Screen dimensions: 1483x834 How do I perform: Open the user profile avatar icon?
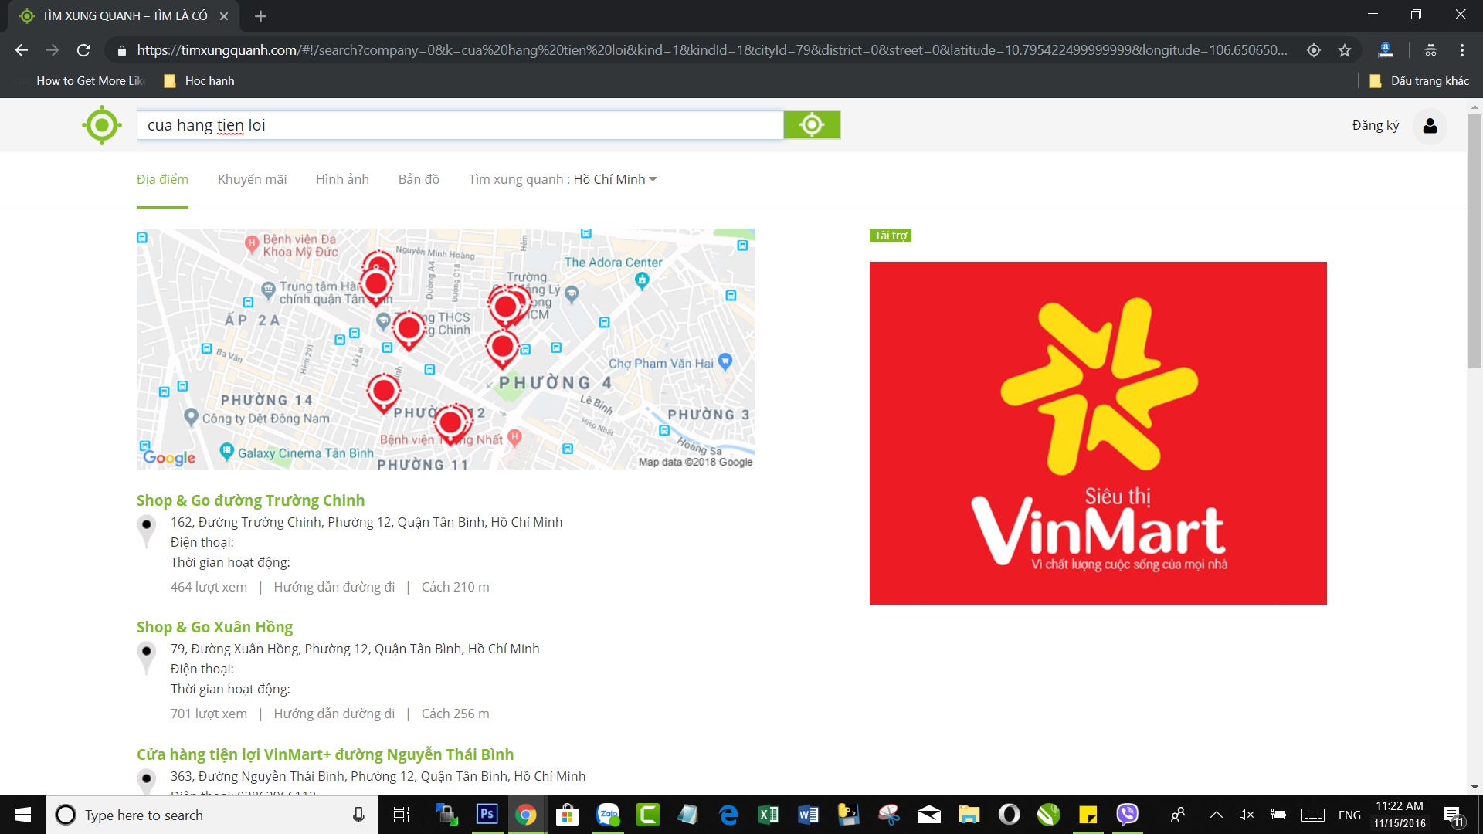pos(1430,125)
